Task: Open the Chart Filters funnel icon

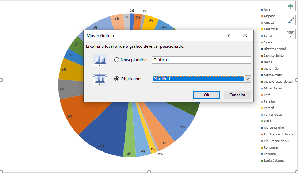Action: click(291, 34)
